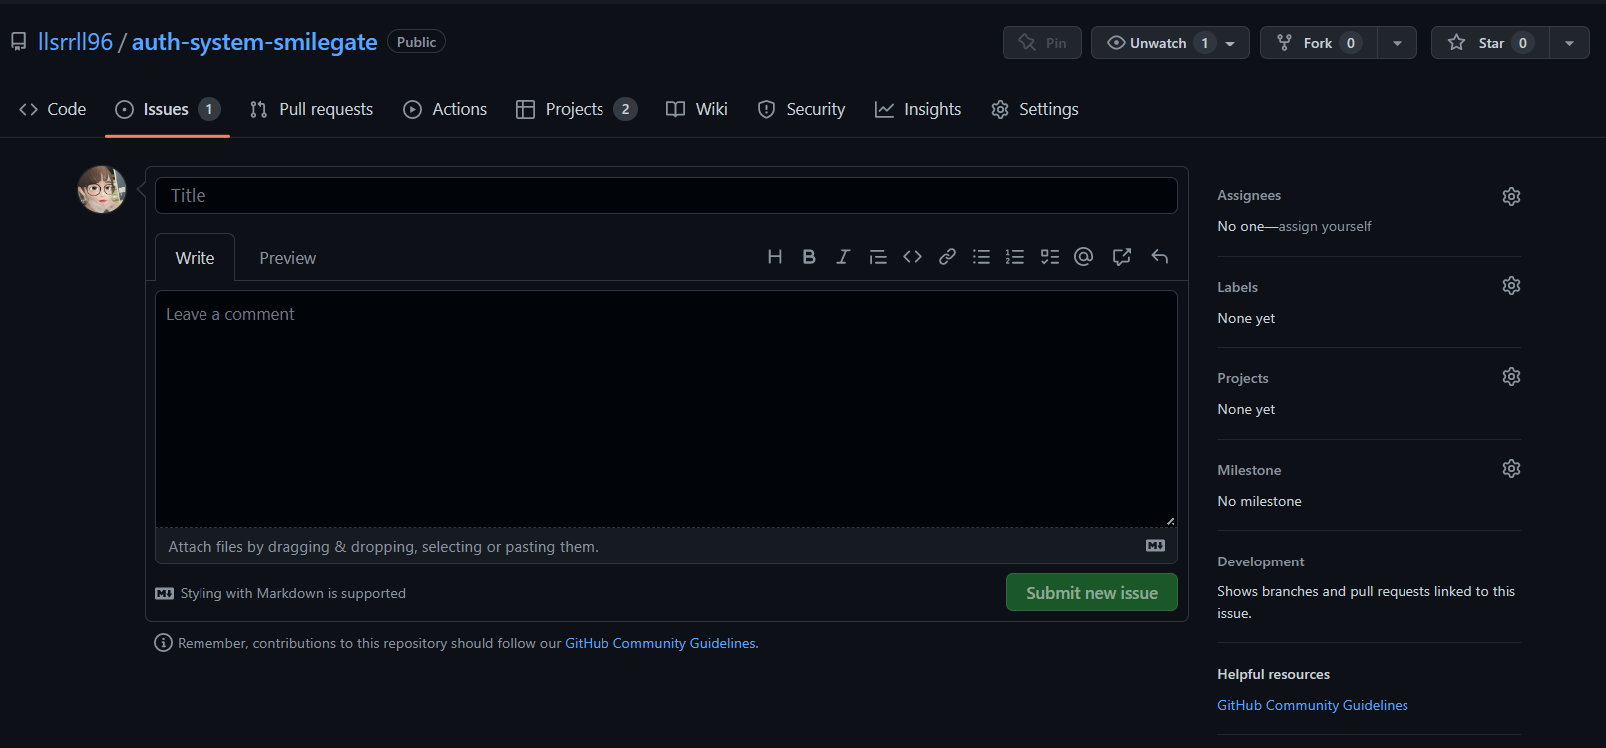The width and height of the screenshot is (1606, 748).
Task: Open the repository Settings tab
Action: [1034, 109]
